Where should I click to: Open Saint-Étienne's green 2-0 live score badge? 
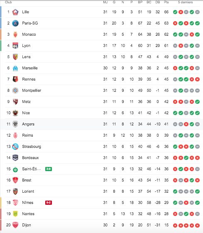(49, 169)
